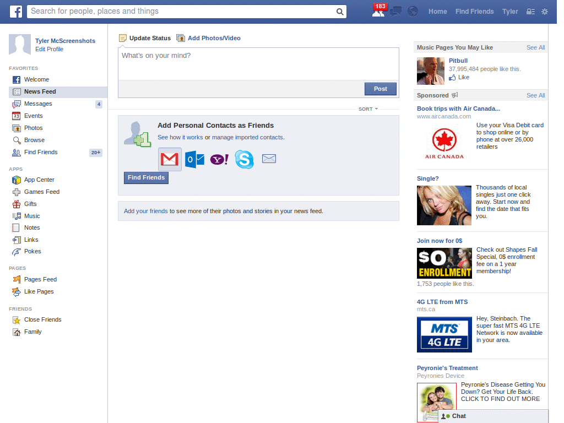Click Home in top navigation
Image resolution: width=564 pixels, height=423 pixels.
point(437,12)
